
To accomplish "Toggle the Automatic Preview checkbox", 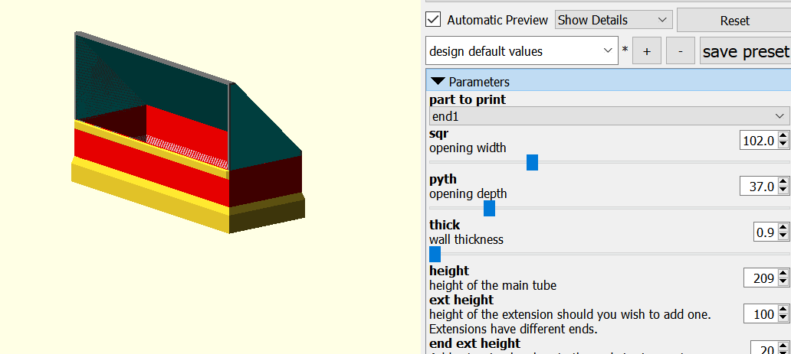I will point(433,20).
